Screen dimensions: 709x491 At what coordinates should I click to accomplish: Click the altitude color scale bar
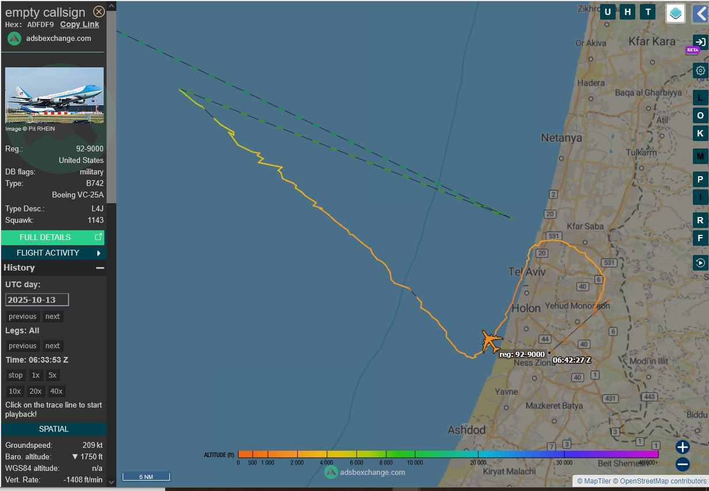pos(448,454)
